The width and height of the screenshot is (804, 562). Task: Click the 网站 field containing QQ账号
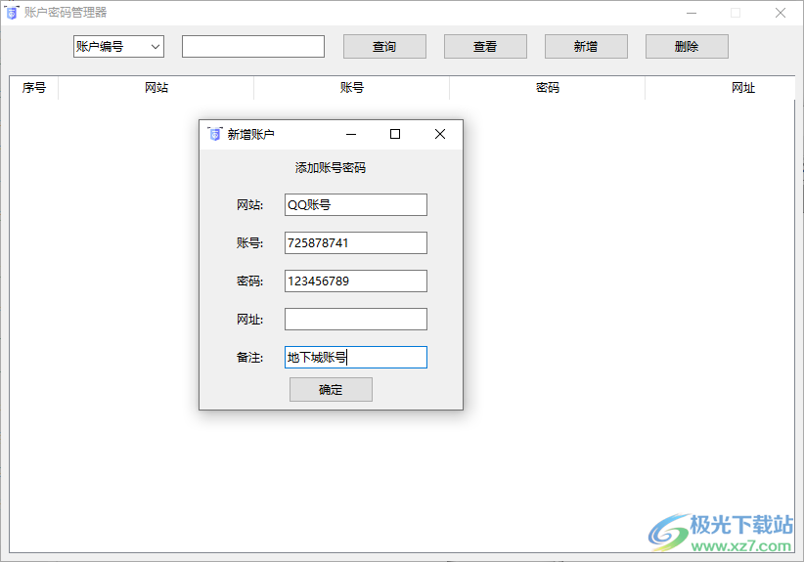click(x=356, y=205)
